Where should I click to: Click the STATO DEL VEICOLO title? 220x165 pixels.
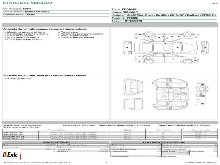27,3
